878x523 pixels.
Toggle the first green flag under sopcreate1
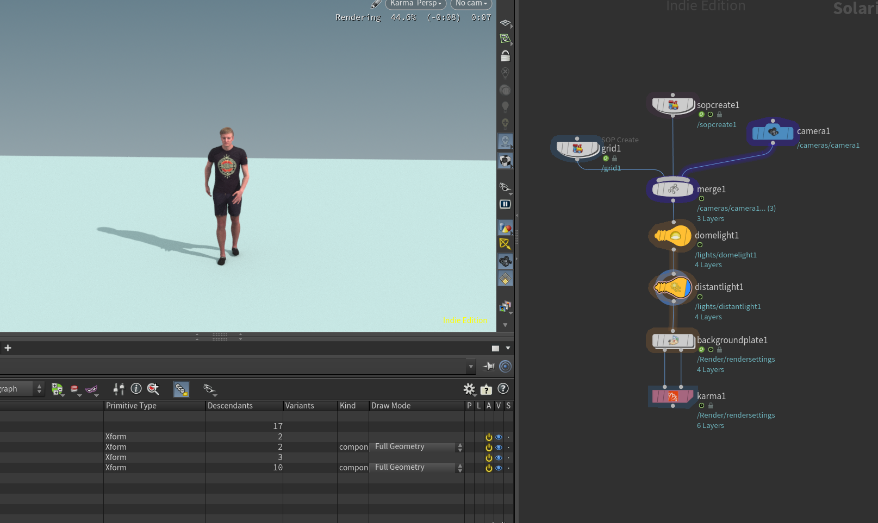(701, 115)
